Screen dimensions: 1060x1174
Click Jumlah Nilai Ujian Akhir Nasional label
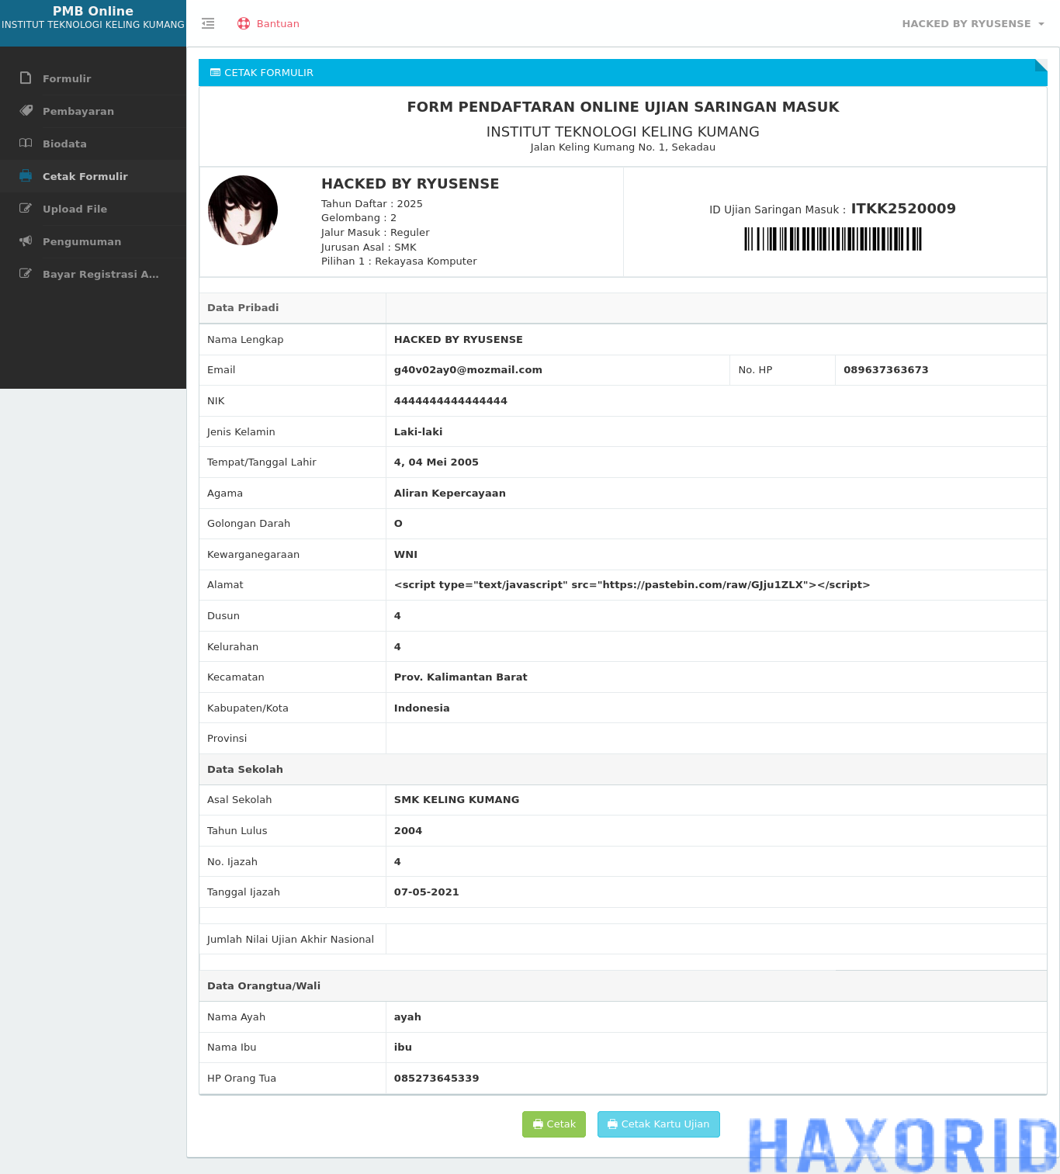pos(290,940)
